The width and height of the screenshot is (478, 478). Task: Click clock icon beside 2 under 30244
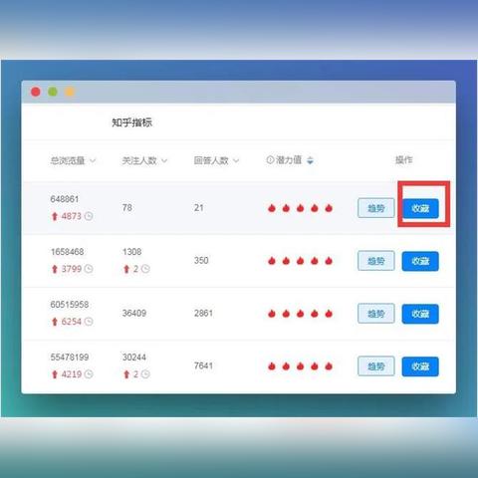click(145, 374)
